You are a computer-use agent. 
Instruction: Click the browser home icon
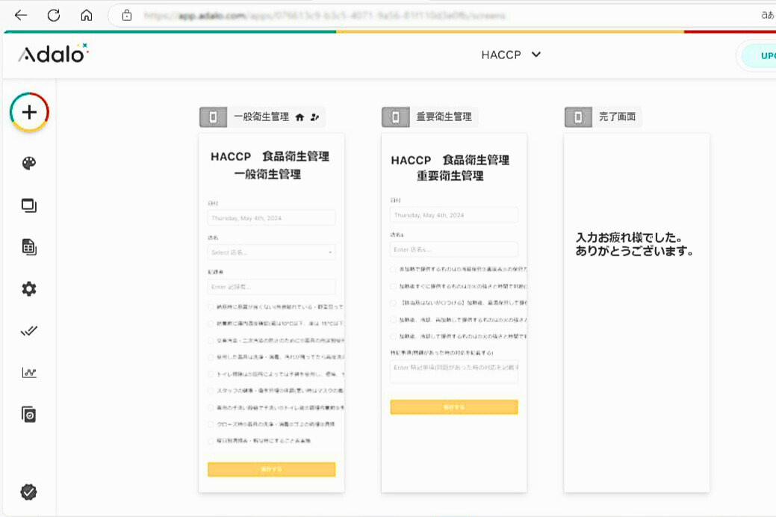tap(87, 16)
